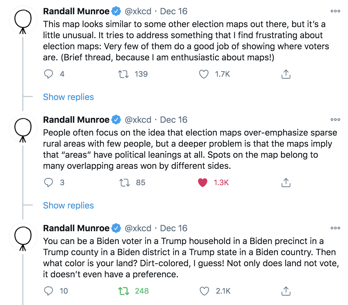This screenshot has height=305, width=348.
Task: Open Randall Munroe's profile from first tweet name
Action: [x=76, y=11]
